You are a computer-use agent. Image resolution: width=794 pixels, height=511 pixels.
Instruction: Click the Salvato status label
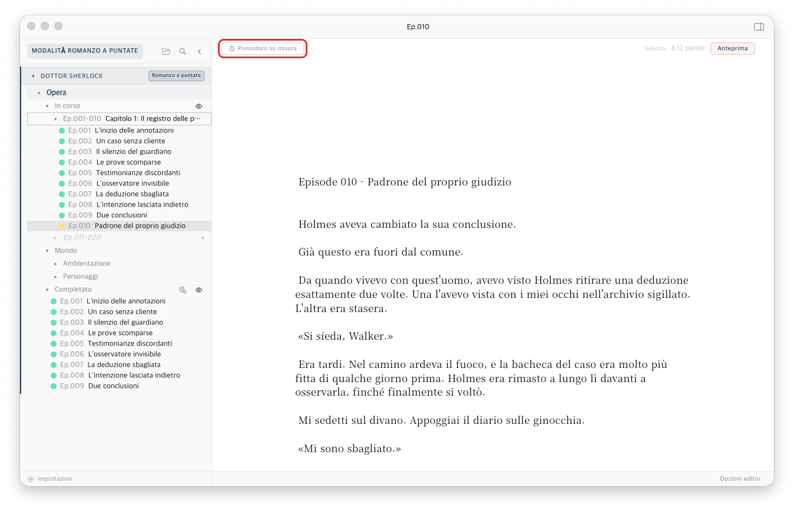tap(654, 48)
